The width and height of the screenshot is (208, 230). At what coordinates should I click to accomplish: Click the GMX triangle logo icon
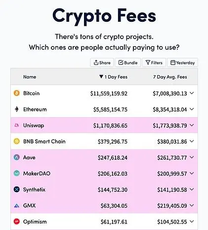click(17, 206)
